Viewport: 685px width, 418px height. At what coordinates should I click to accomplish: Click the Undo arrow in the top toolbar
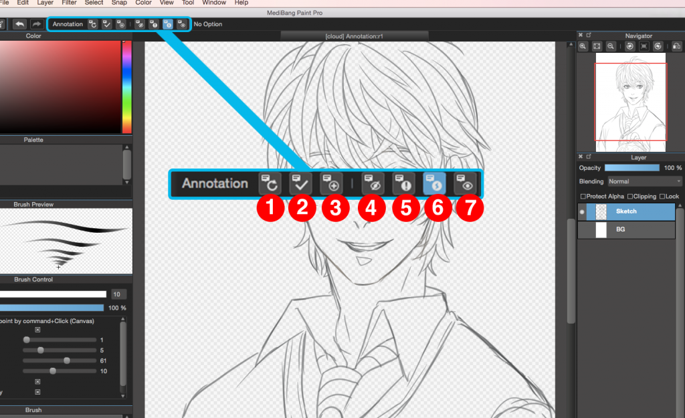point(19,24)
